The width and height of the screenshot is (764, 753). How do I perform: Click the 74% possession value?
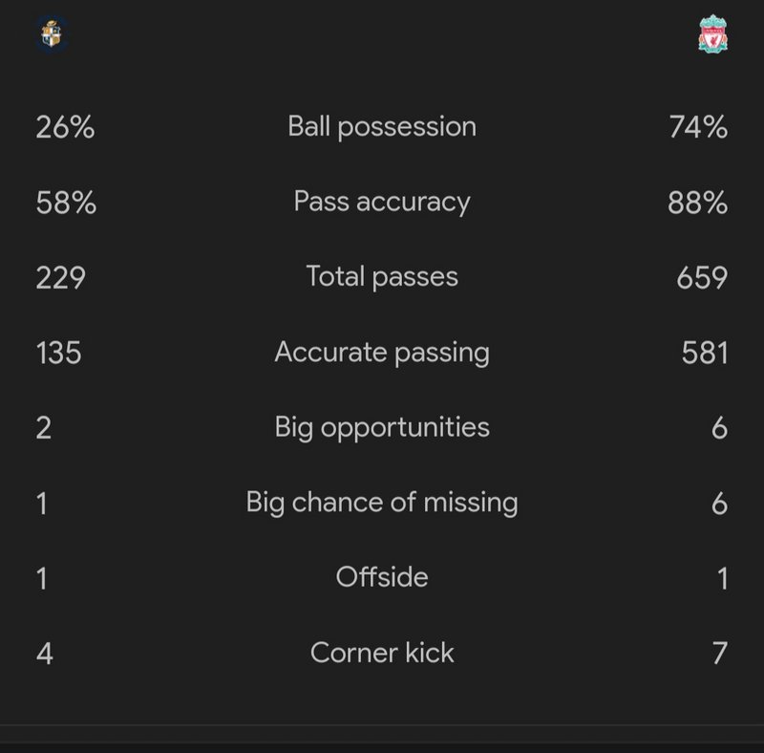pos(698,128)
